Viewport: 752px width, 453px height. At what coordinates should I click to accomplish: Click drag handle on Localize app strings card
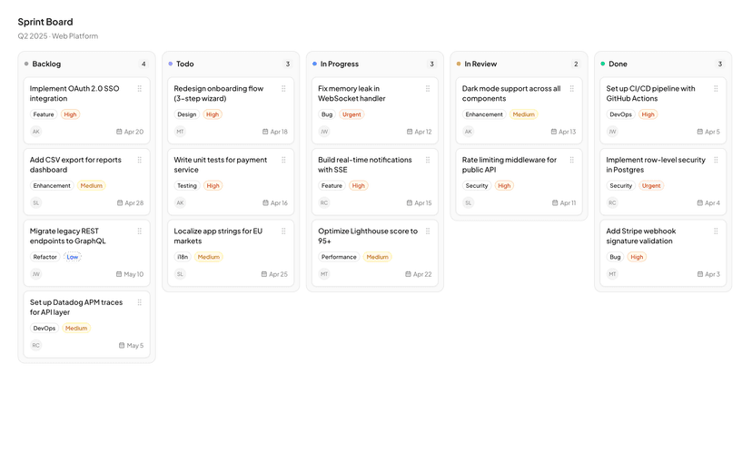(x=283, y=231)
